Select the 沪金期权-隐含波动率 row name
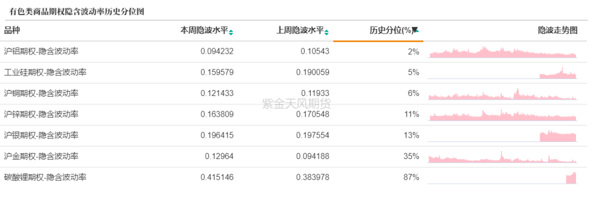This screenshot has height=215, width=593. pyautogui.click(x=41, y=156)
